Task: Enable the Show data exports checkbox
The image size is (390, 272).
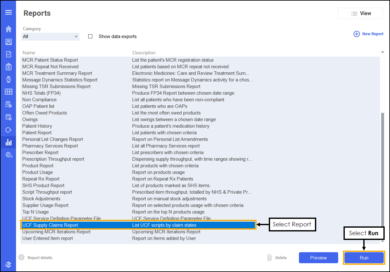Action: pyautogui.click(x=90, y=36)
